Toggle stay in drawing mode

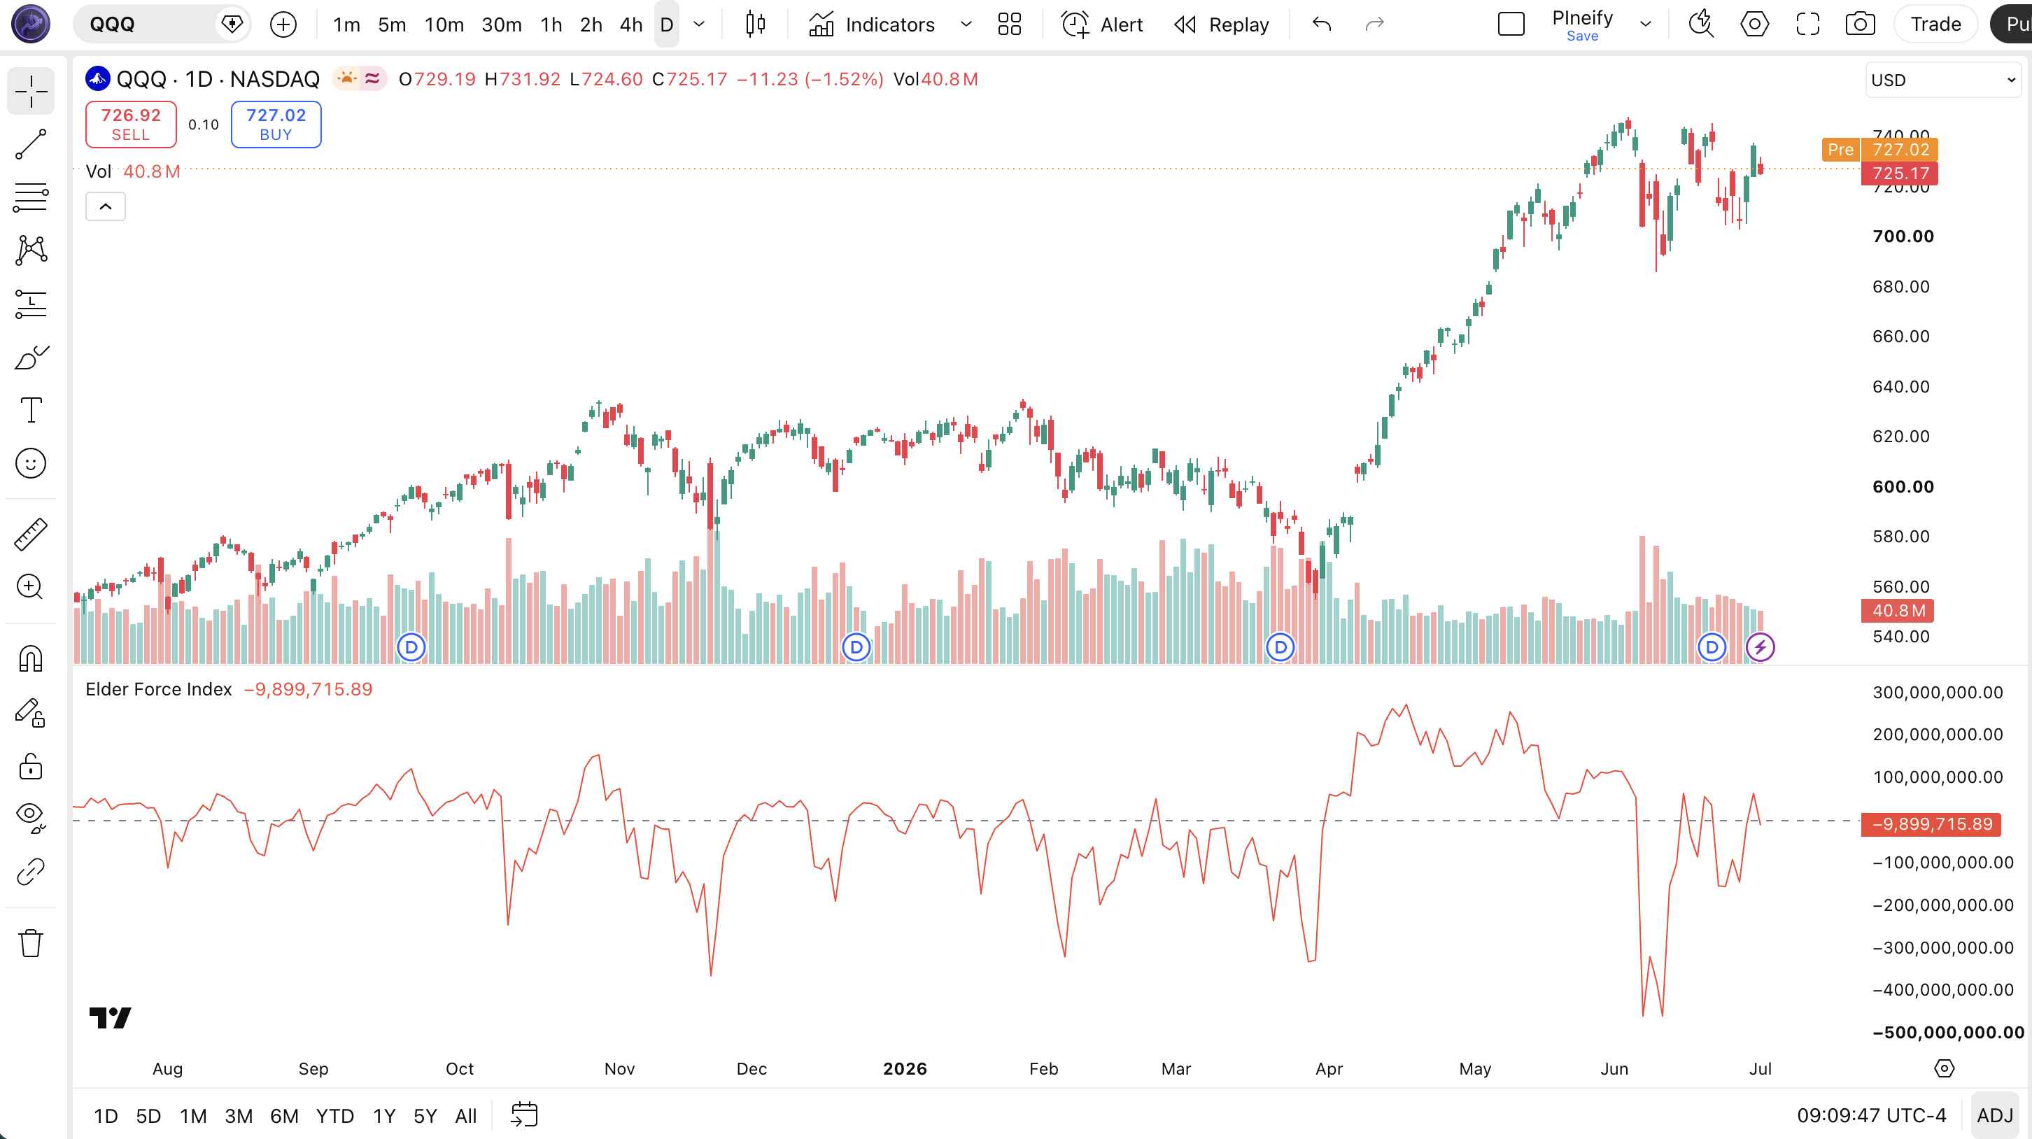(x=31, y=712)
